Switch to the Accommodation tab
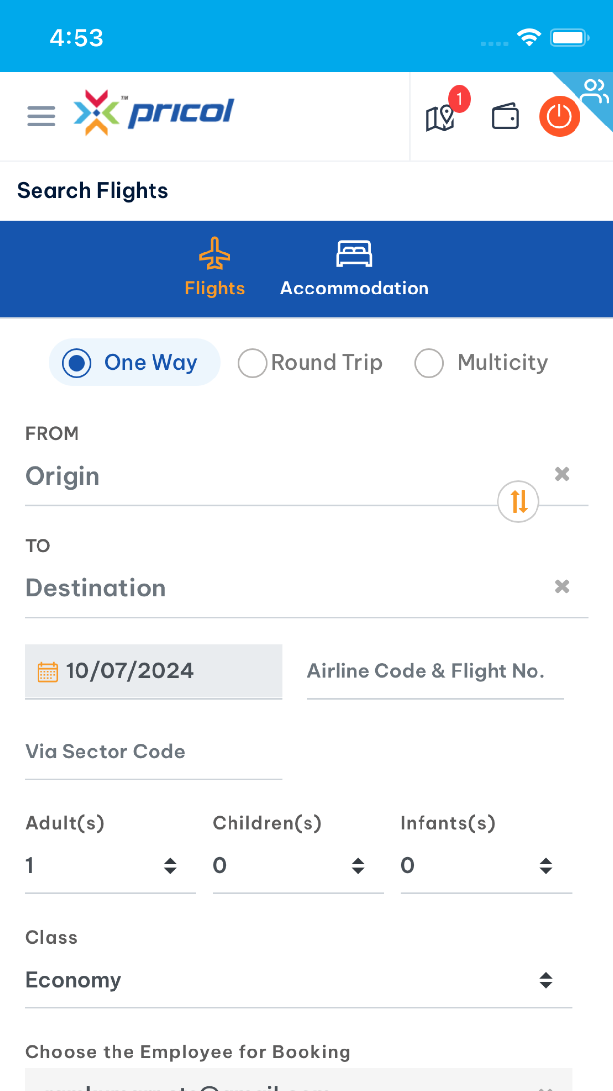Viewport: 613px width, 1091px height. coord(354,267)
